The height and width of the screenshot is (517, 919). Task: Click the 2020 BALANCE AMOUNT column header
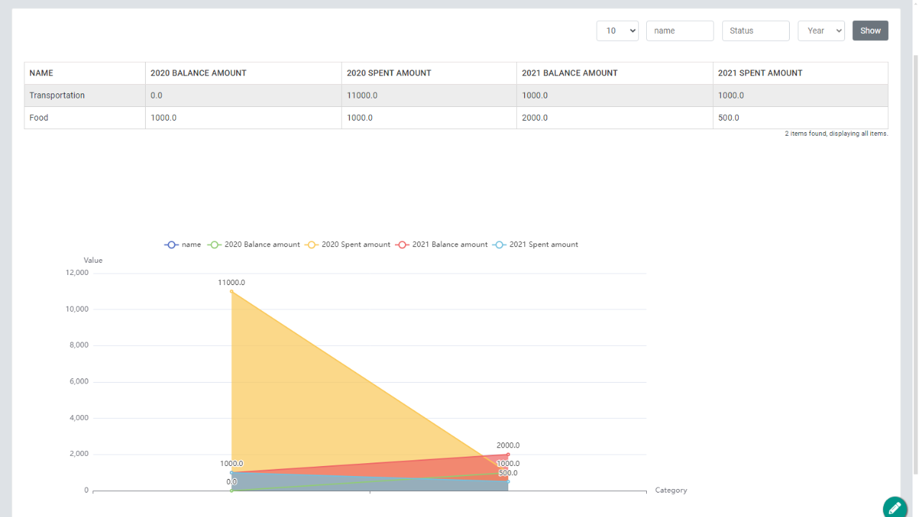point(198,73)
